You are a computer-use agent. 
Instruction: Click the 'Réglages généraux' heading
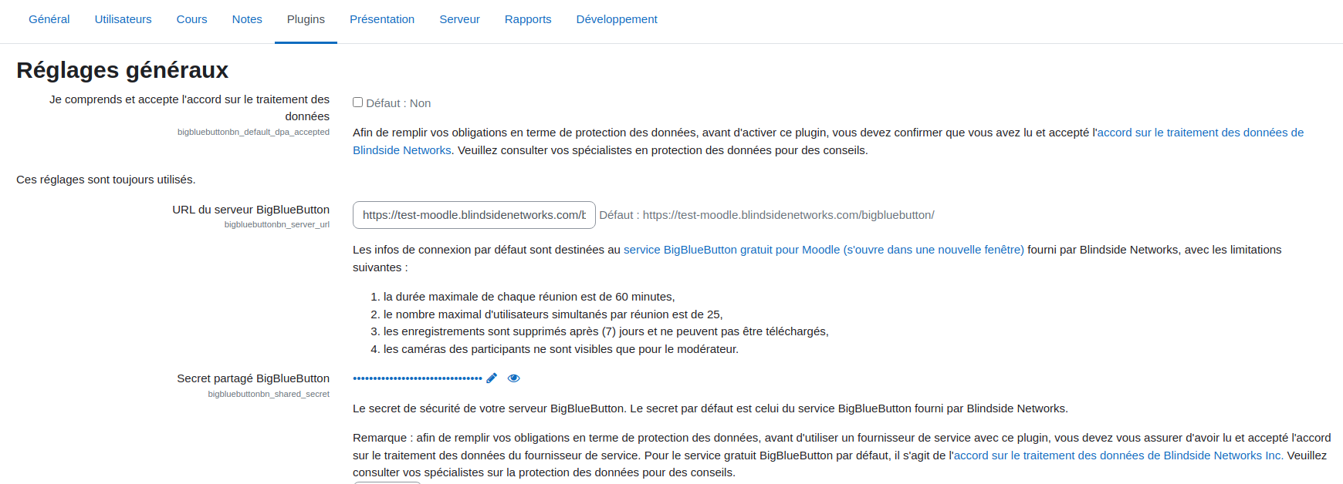pos(123,70)
